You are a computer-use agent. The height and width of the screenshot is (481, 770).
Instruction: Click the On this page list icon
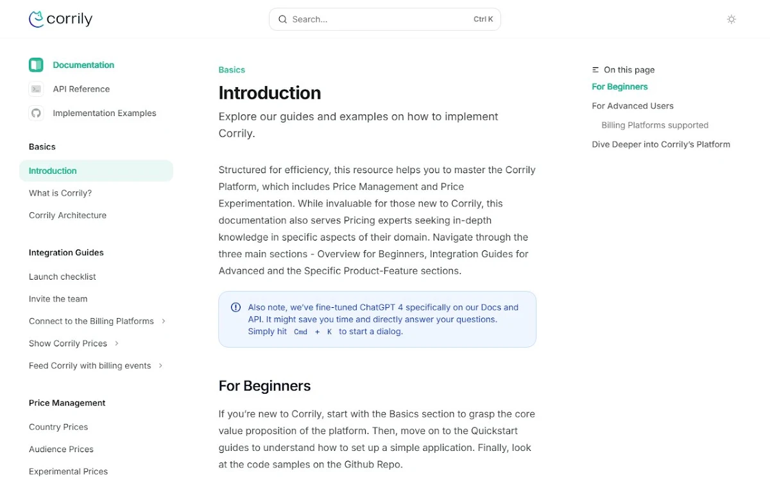pos(595,70)
